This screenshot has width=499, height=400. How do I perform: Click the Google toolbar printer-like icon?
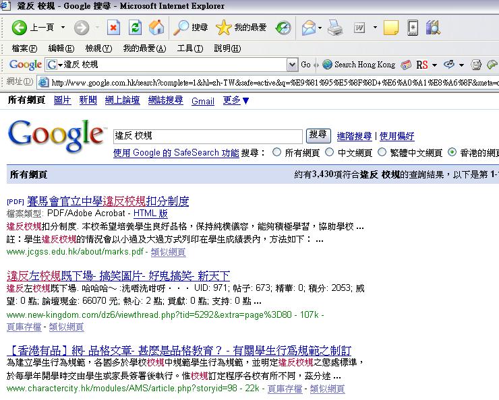pyautogui.click(x=476, y=65)
